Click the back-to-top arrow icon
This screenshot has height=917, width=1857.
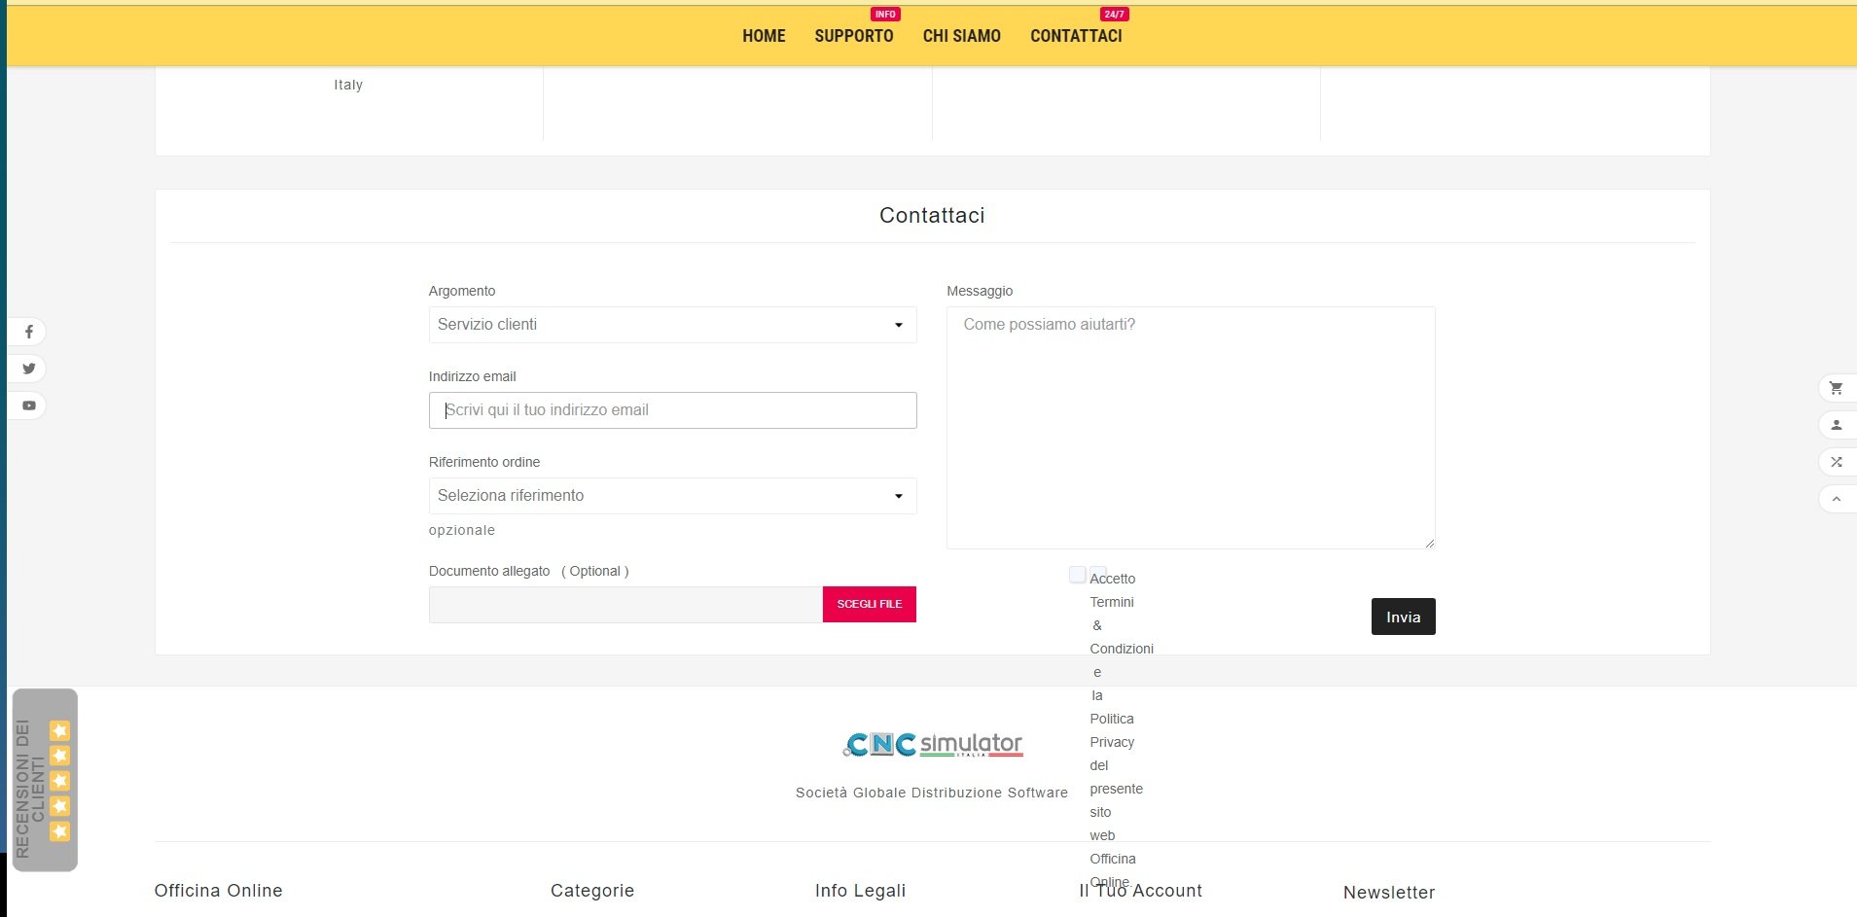click(1836, 499)
